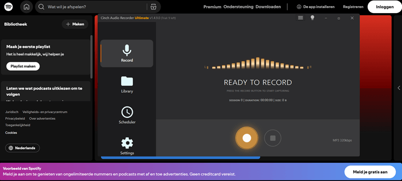Image resolution: width=402 pixels, height=181 pixels.
Task: Click the 'Meld je gratis aan' button
Action: pyautogui.click(x=370, y=172)
